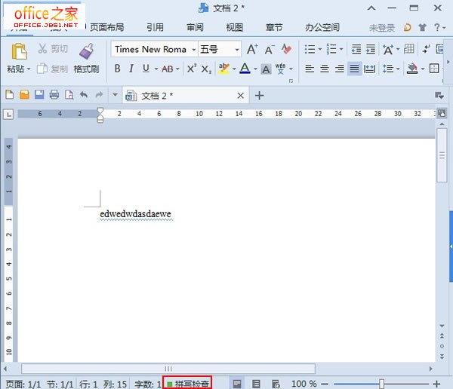The width and height of the screenshot is (453, 389).
Task: Click the Paste clipboard icon
Action: [19, 52]
